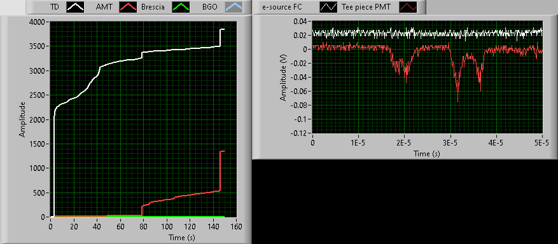Viewport: 558px width, 244px height.
Task: Click the Tee piece PMT red legend icon
Action: click(407, 7)
